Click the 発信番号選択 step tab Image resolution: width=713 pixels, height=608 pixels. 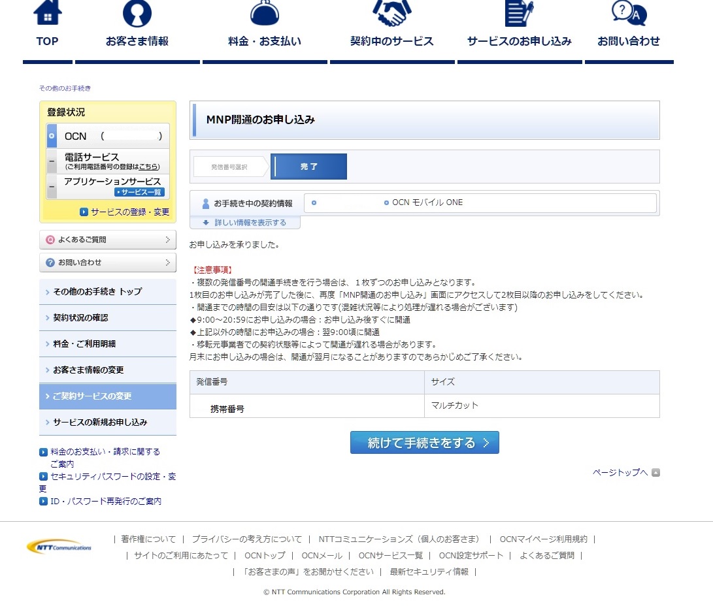click(x=229, y=167)
